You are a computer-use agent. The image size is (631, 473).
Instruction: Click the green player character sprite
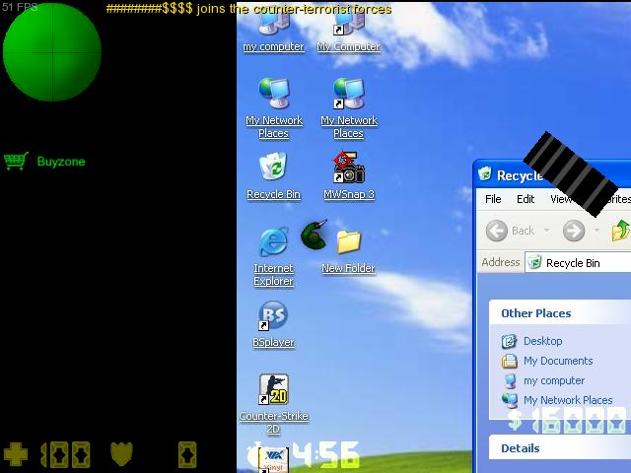314,235
